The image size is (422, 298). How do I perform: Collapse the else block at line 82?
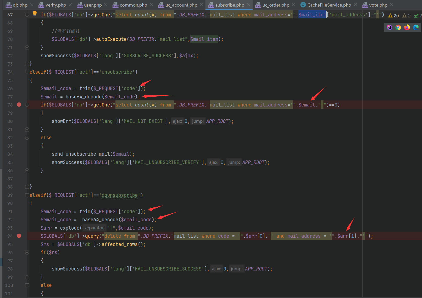pos(27,138)
